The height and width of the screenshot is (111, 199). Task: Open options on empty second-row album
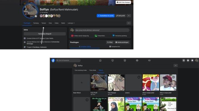click(x=87, y=100)
